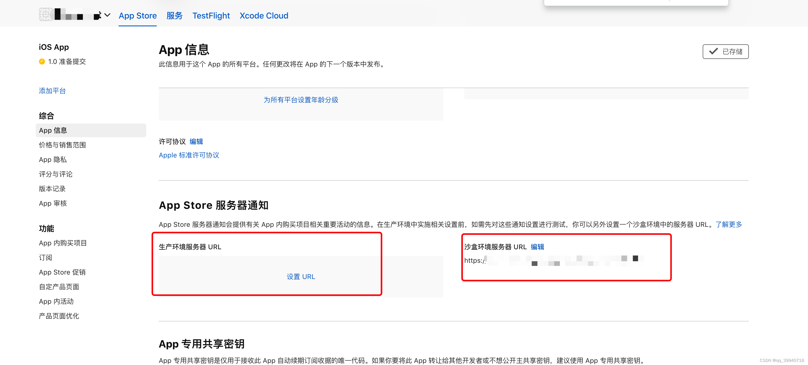Expand the 许可协议 edit options via 编辑

point(196,142)
